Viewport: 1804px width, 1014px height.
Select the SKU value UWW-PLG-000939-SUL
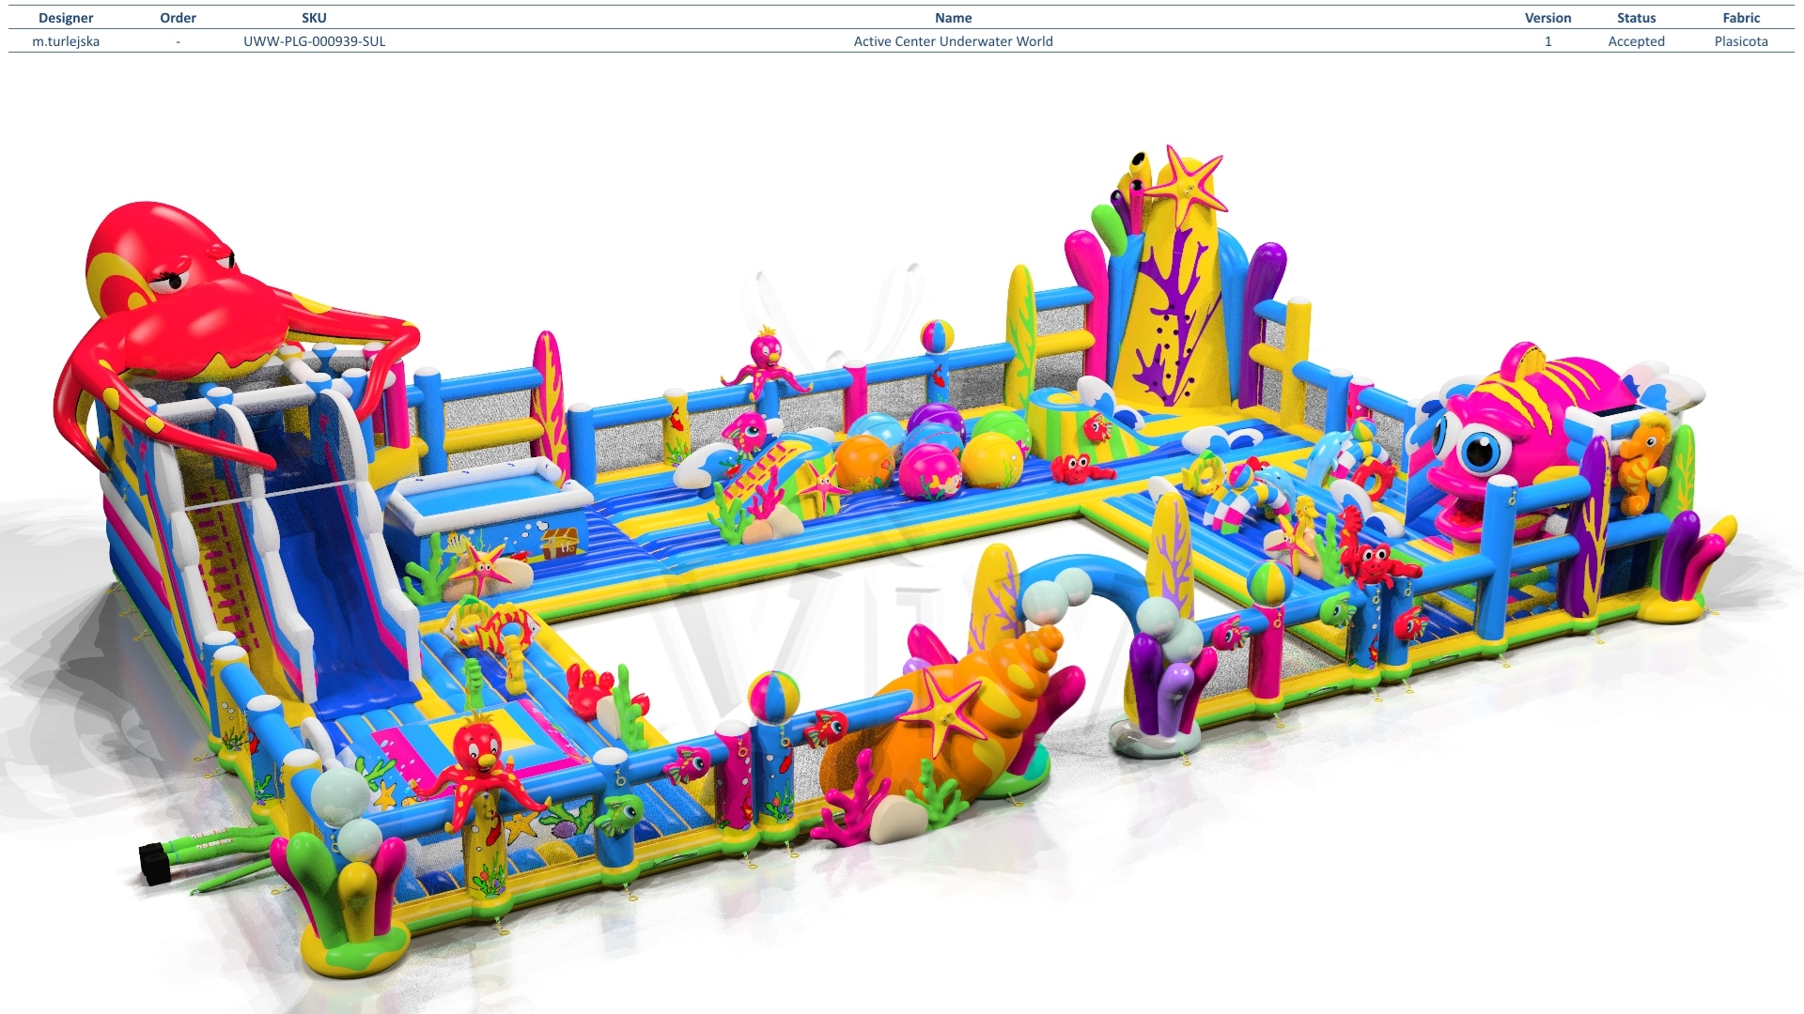click(314, 41)
